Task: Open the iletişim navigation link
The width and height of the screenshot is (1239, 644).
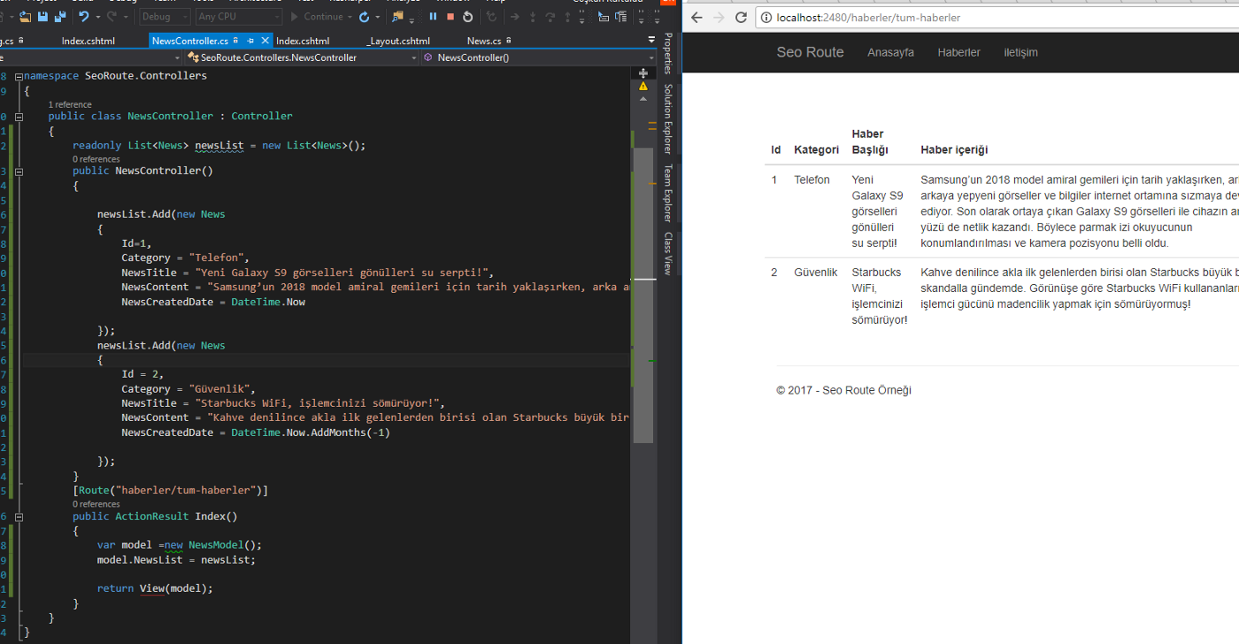Action: pos(1020,52)
